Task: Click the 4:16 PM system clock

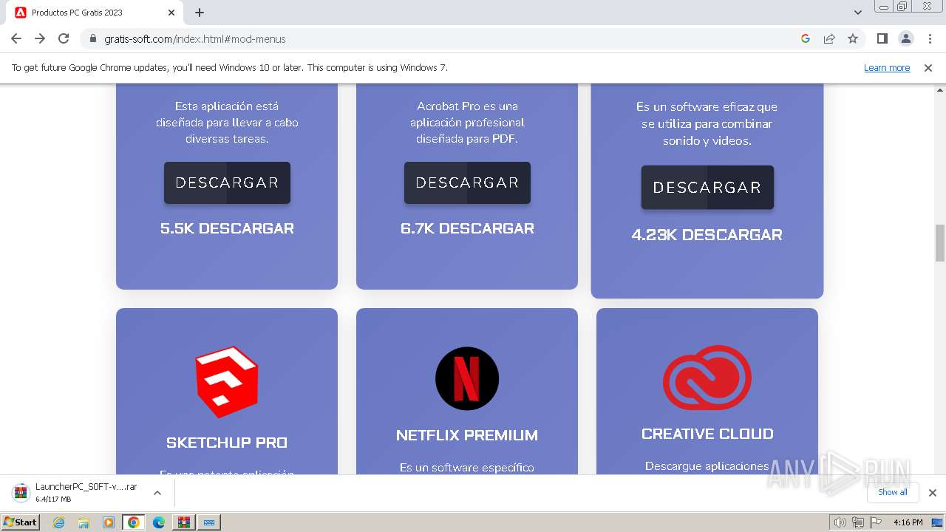Action: click(908, 522)
